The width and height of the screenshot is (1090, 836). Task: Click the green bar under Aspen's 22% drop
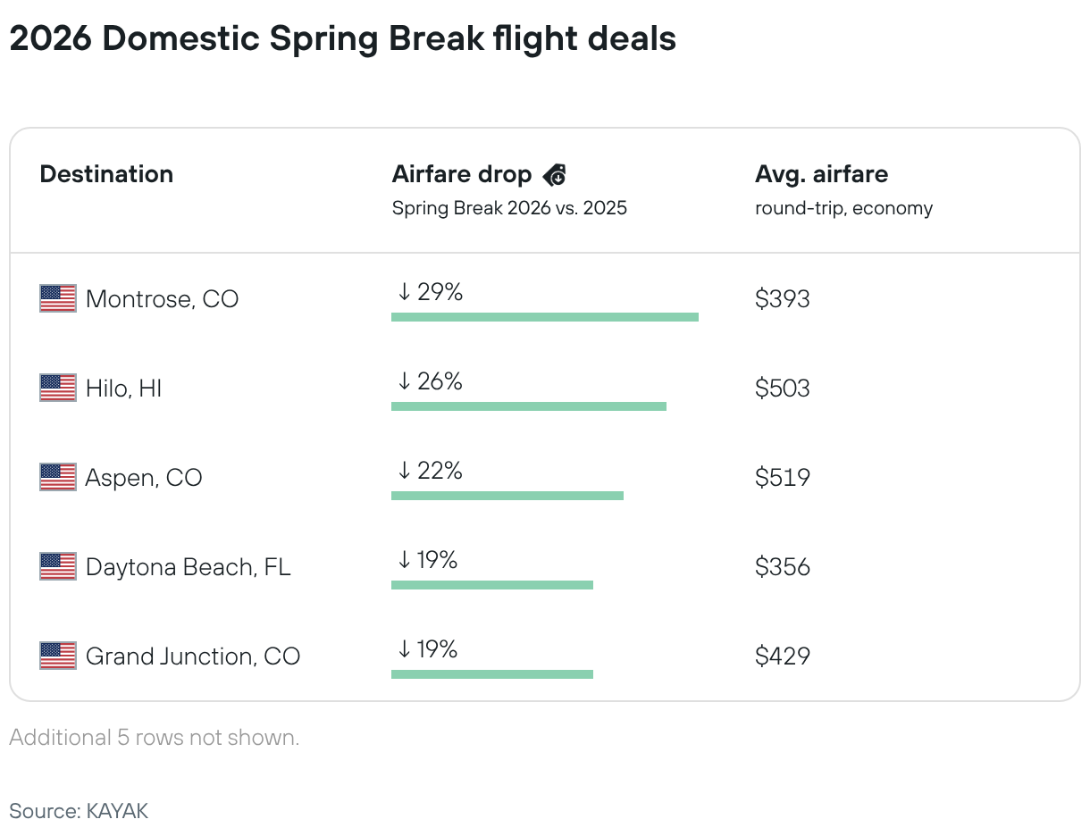coord(507,495)
